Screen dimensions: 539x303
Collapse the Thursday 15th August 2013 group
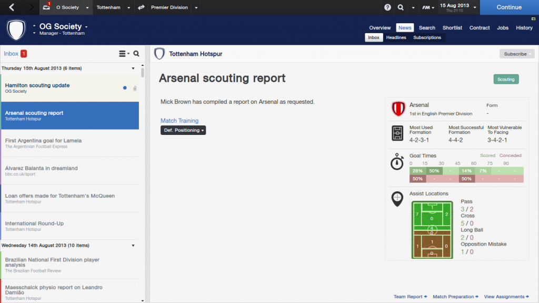[x=133, y=69]
